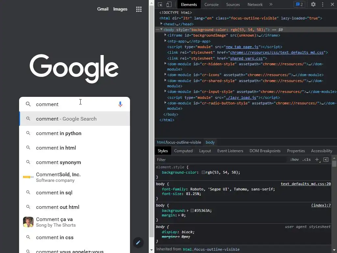
Task: Open the text_defaults_md.css href link
Action: [x=277, y=52]
